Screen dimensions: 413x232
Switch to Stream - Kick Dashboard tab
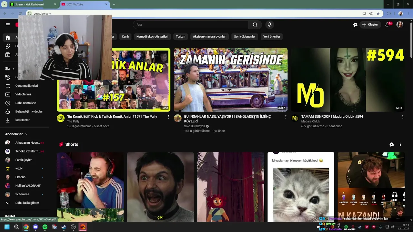[x=33, y=5]
